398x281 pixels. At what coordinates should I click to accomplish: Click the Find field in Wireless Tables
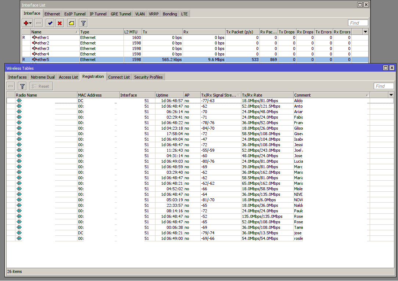coord(384,86)
